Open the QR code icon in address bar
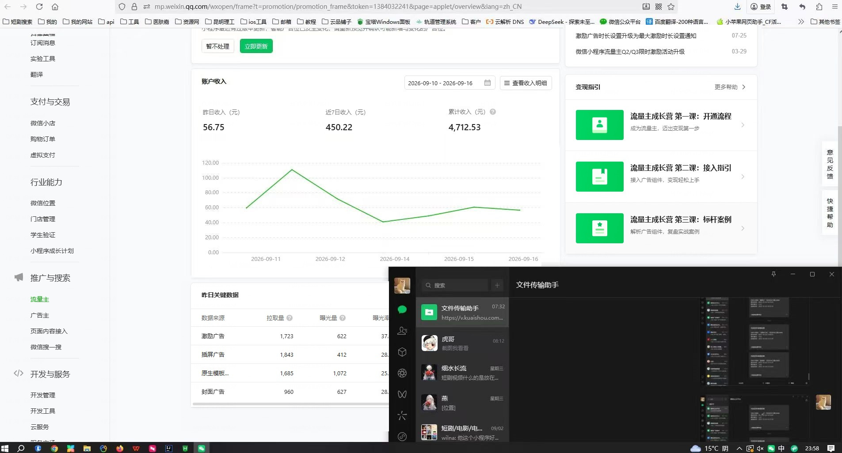The height and width of the screenshot is (453, 842). coord(659,7)
